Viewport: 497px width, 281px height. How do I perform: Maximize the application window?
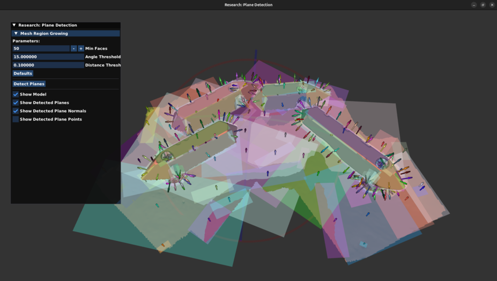483,5
